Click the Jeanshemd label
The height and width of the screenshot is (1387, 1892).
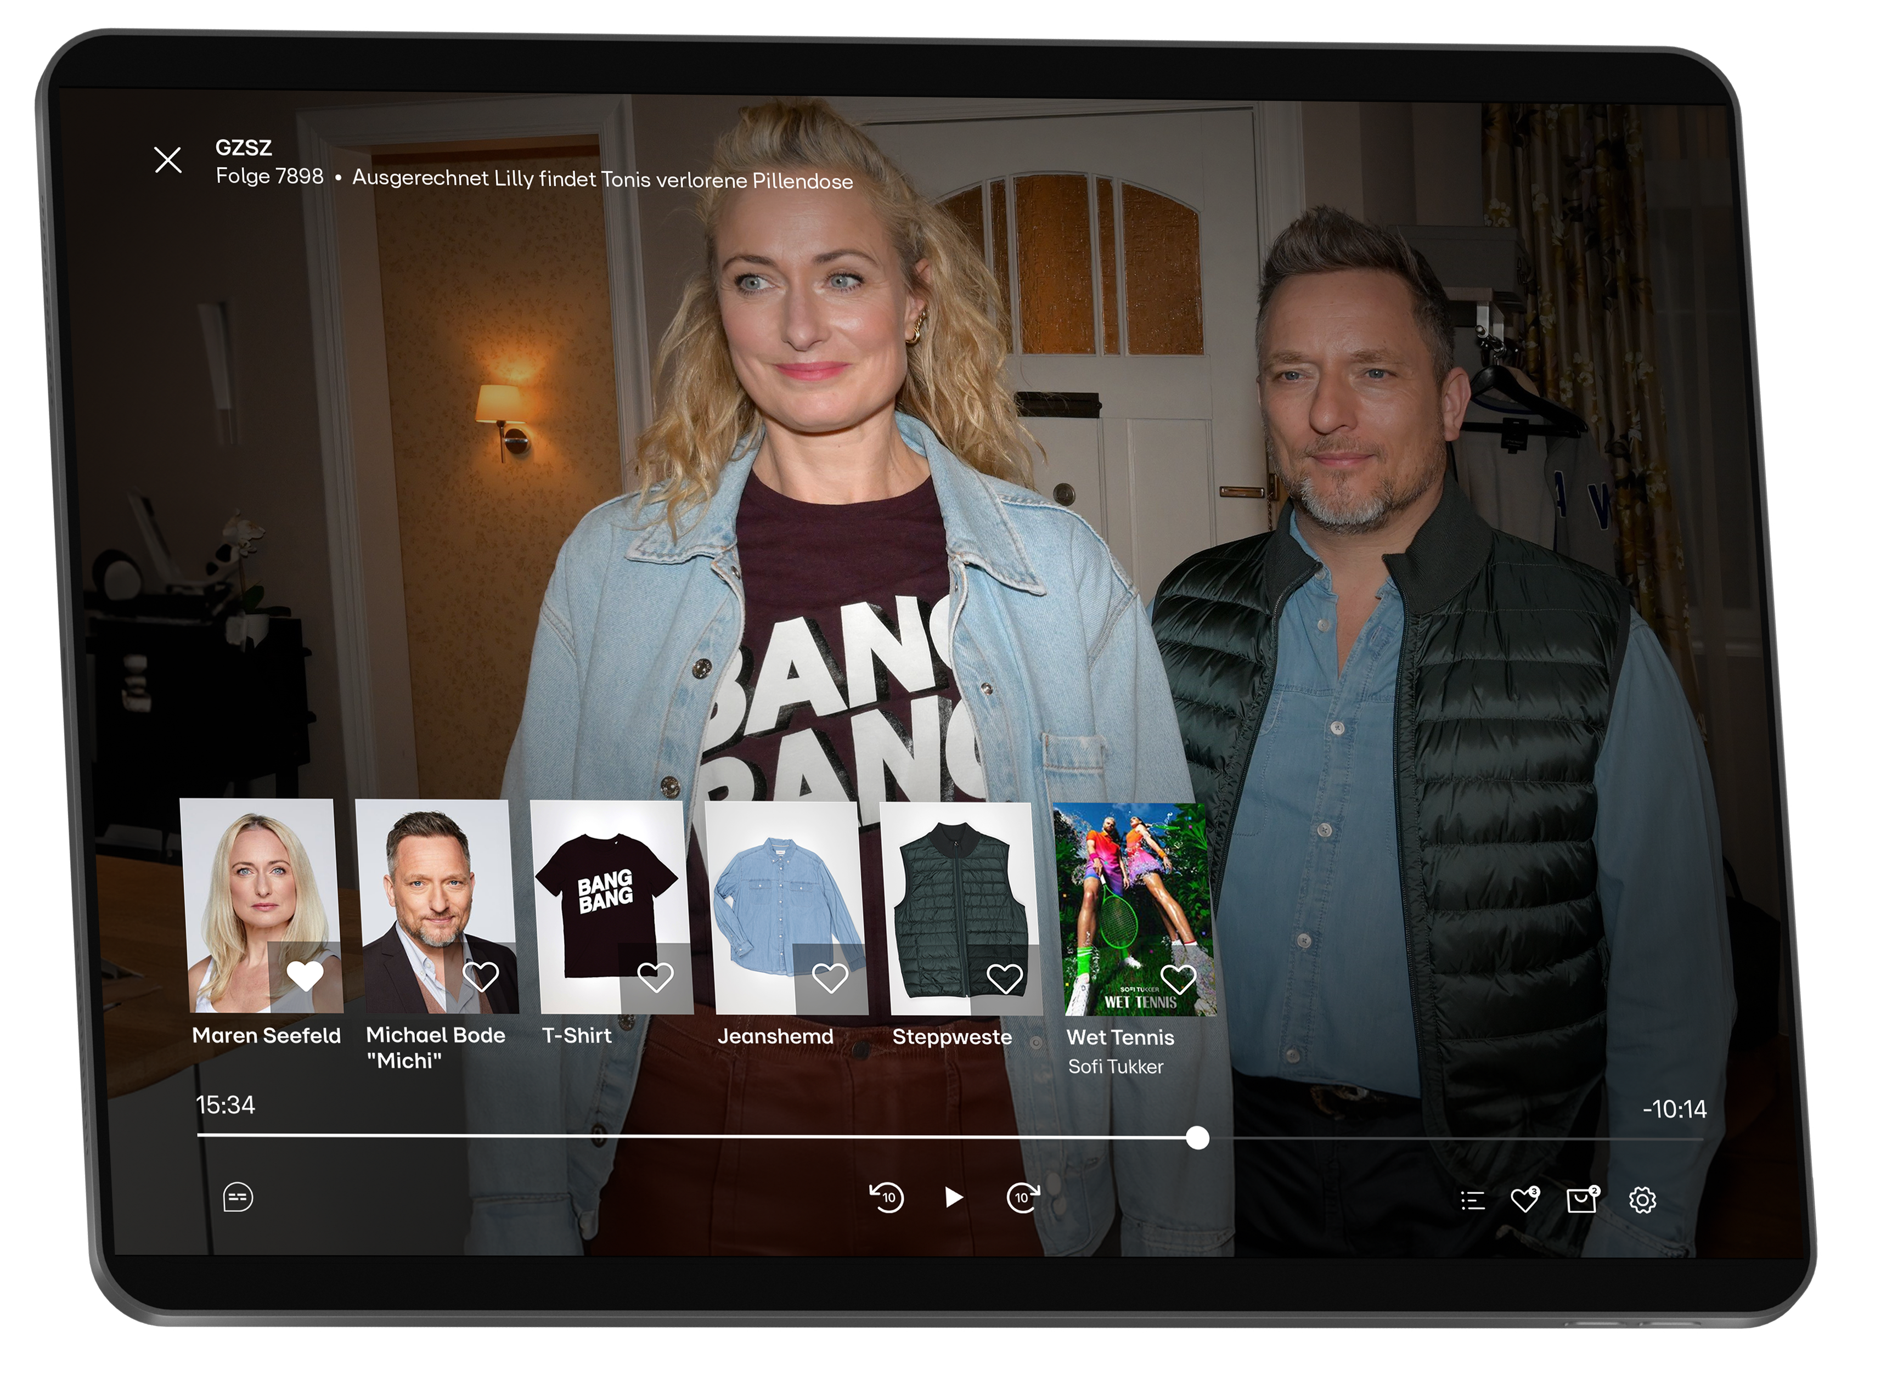click(775, 1036)
